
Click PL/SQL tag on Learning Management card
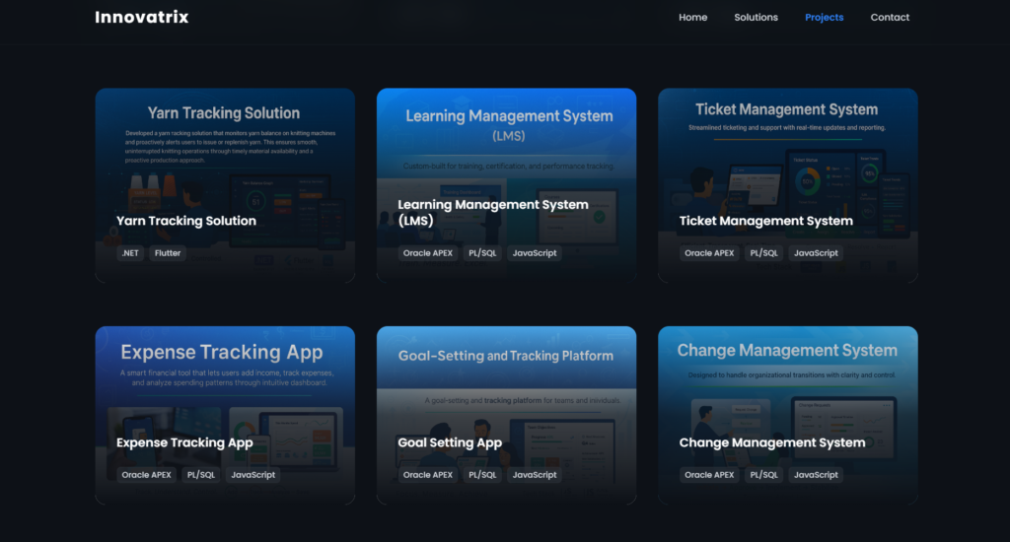pyautogui.click(x=482, y=253)
